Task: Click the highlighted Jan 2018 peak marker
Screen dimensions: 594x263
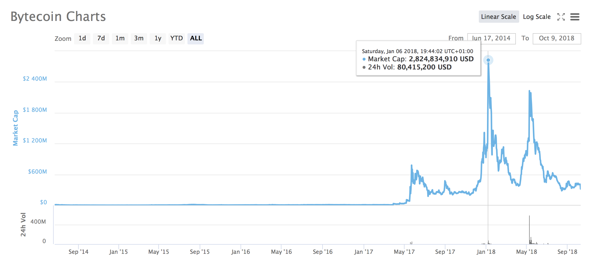Action: (x=488, y=60)
